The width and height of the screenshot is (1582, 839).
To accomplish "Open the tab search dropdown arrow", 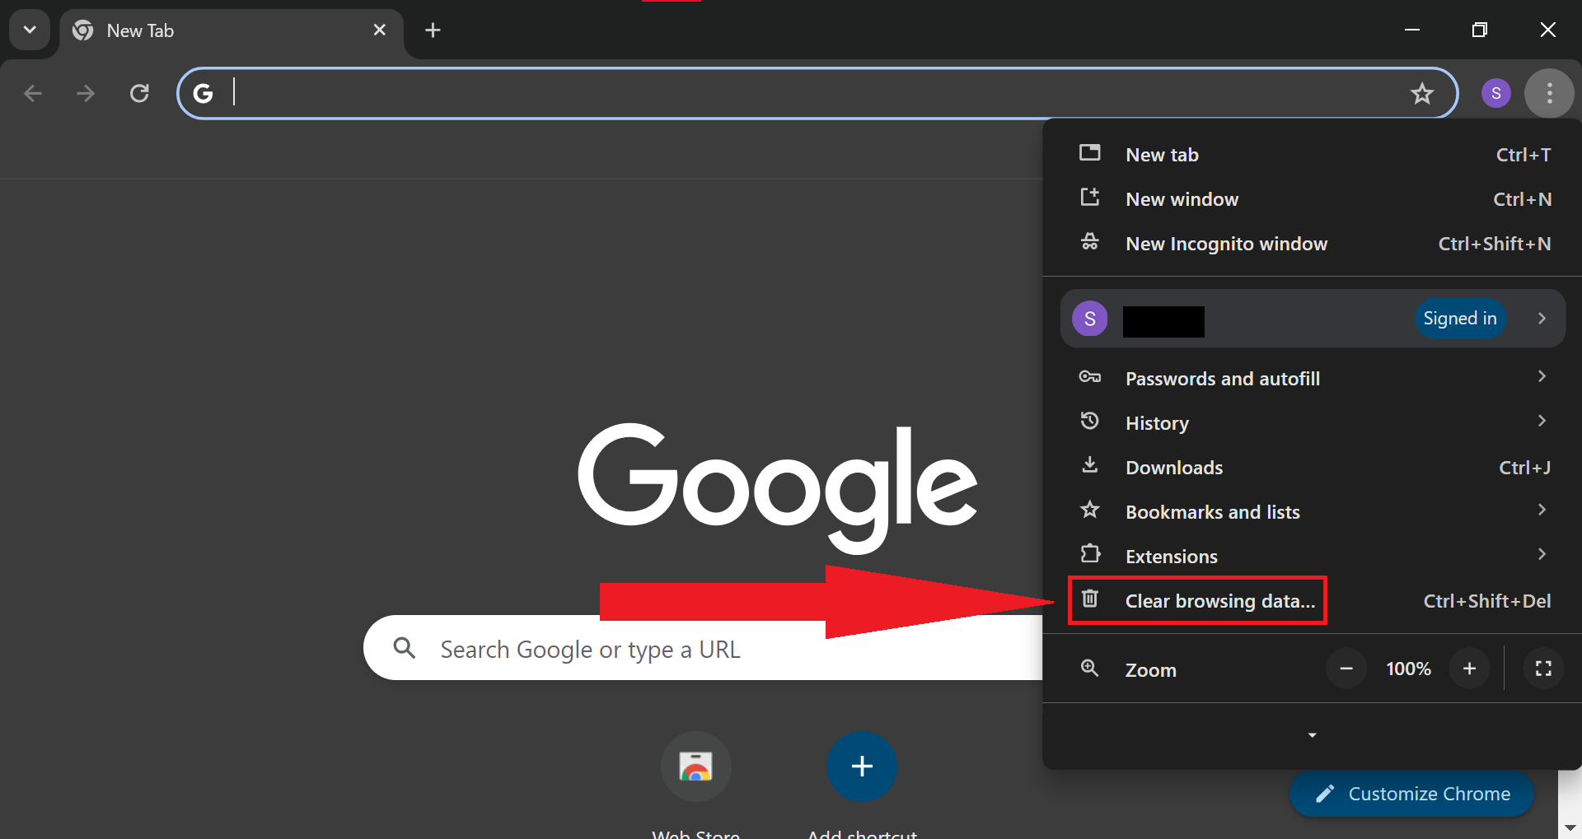I will [30, 30].
